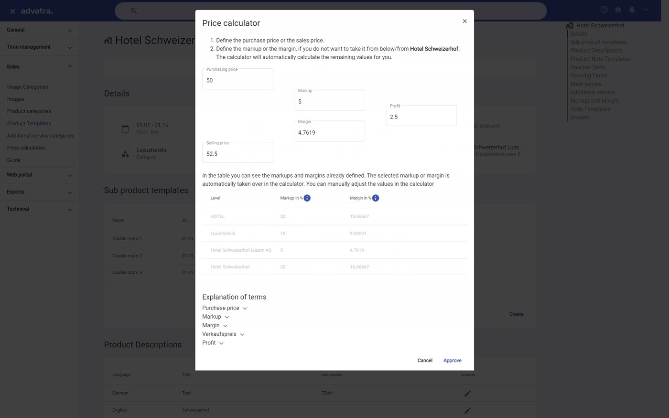Screen dimensions: 669x418
Task: Edit the English product description pencil icon
Action: [x=468, y=410]
